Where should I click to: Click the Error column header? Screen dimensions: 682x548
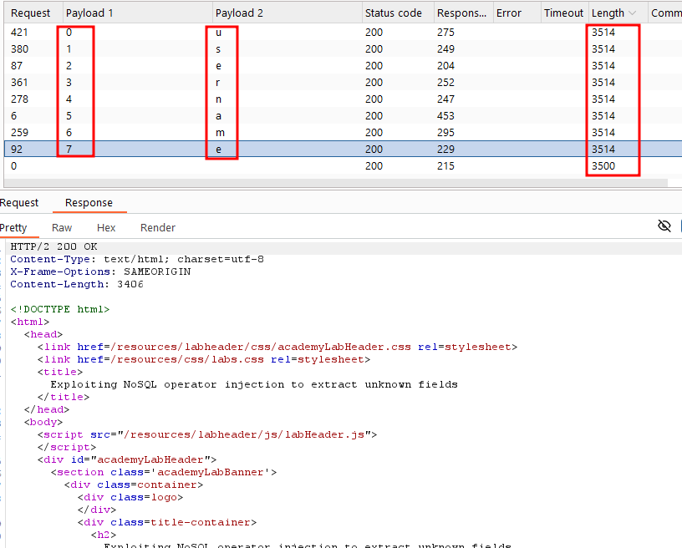(517, 13)
